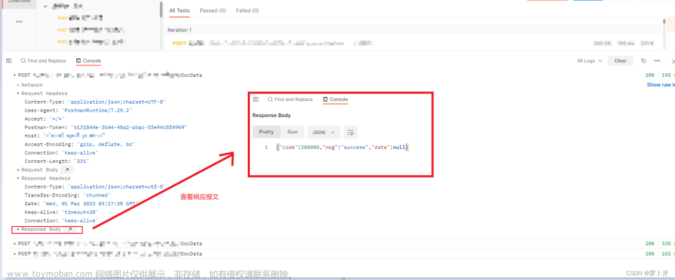Viewport: 675px width, 280px height.
Task: Click the response Content-Type utf-8 value
Action: (117, 187)
